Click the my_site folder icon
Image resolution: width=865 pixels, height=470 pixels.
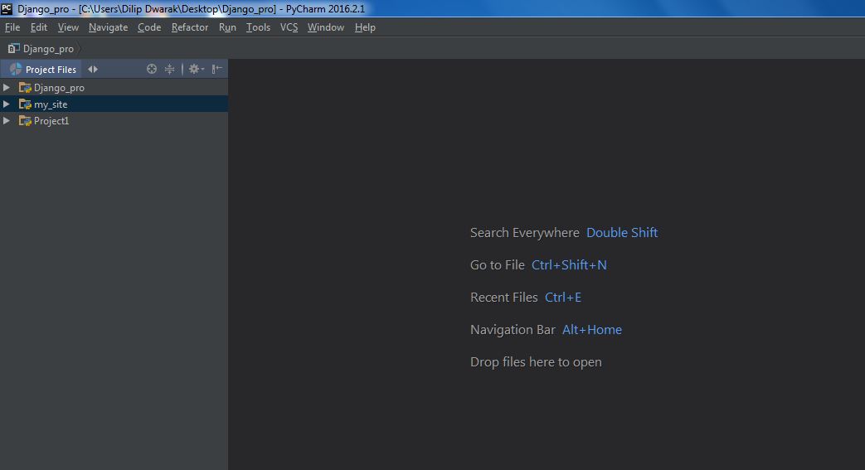click(25, 104)
